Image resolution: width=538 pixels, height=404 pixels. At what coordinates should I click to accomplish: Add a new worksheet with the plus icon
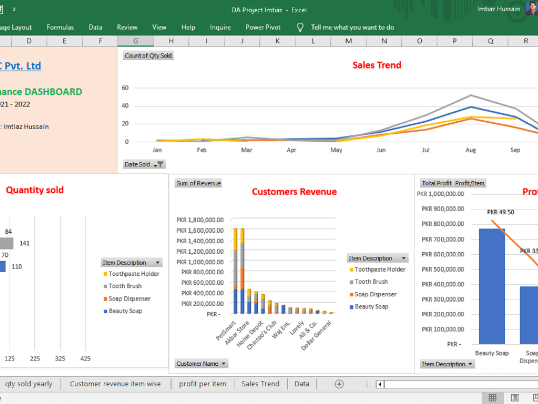click(339, 384)
